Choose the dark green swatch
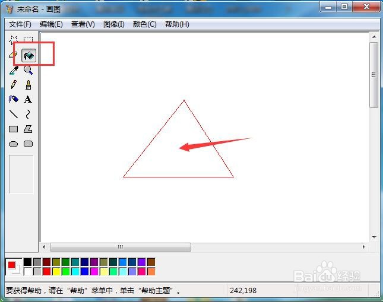The image size is (383, 302). 66,262
